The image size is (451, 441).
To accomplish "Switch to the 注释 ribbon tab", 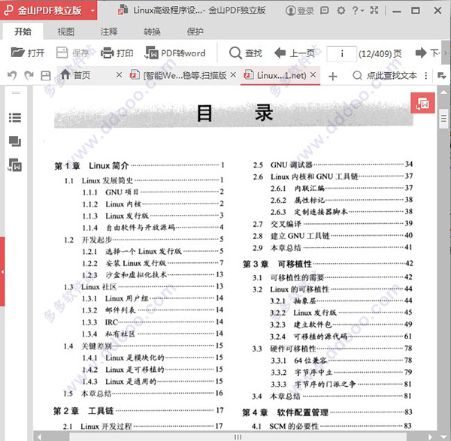I will 109,32.
